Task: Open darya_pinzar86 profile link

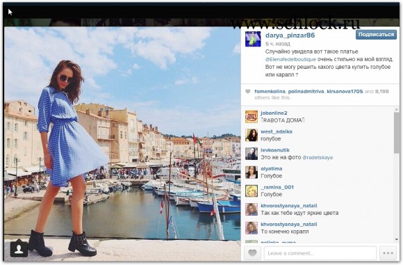Action: tap(290, 35)
